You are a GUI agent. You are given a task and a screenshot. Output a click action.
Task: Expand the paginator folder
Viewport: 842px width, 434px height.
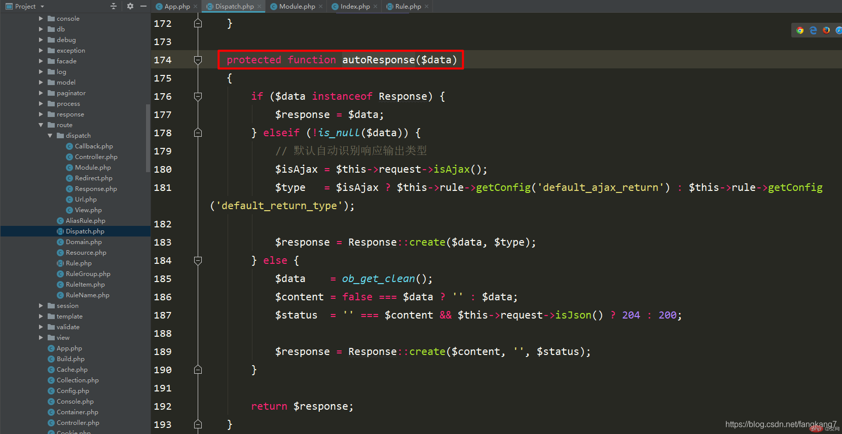pos(41,93)
